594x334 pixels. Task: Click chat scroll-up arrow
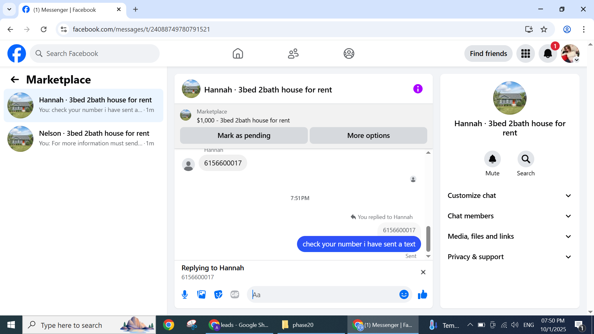[x=428, y=152]
